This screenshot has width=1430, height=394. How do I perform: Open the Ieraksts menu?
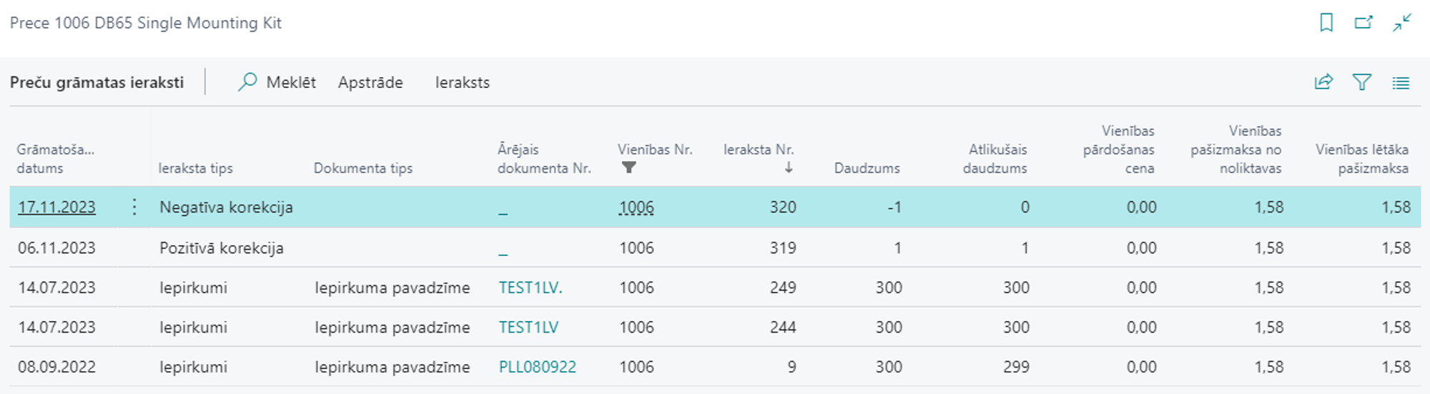click(462, 82)
